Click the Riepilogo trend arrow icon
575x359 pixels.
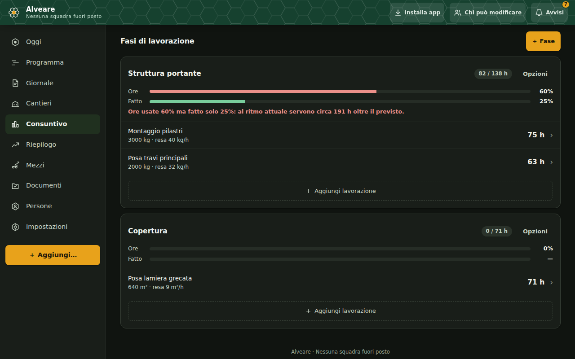tap(15, 144)
